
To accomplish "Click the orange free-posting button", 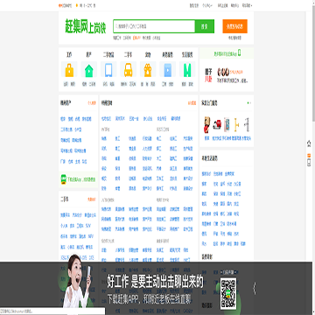I will [x=234, y=26].
